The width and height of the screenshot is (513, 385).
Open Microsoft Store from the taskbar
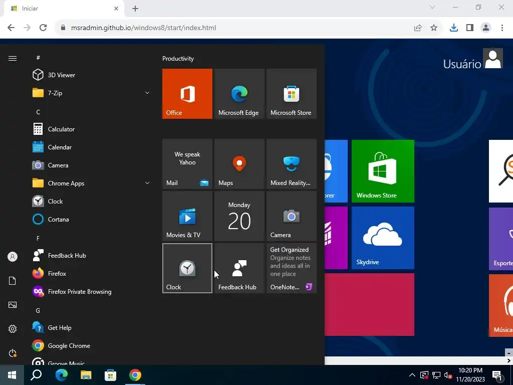click(110, 375)
